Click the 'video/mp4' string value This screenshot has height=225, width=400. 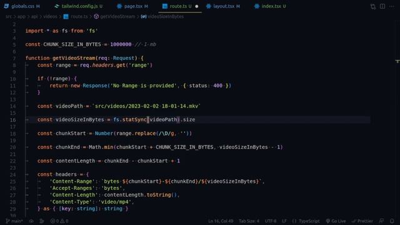click(x=115, y=202)
